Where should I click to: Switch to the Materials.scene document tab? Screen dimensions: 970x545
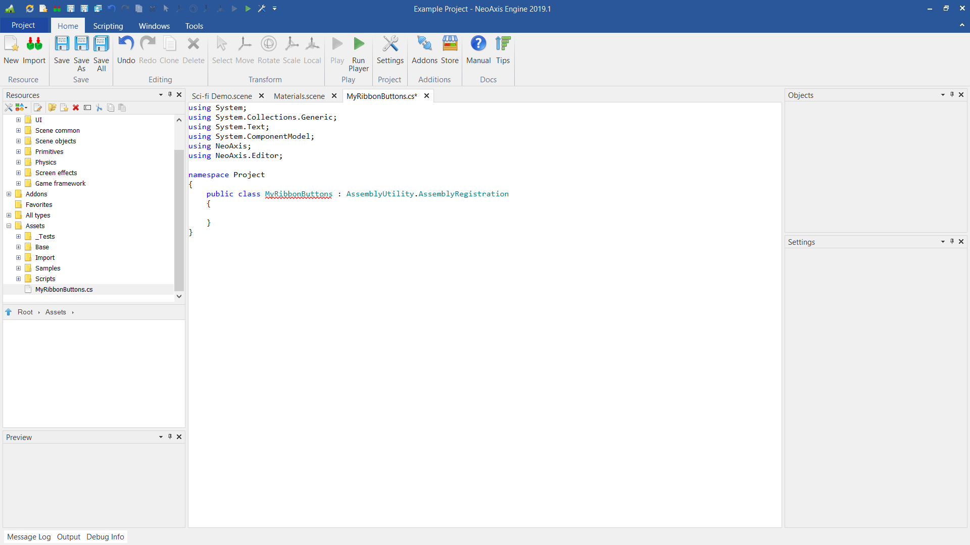pos(299,96)
